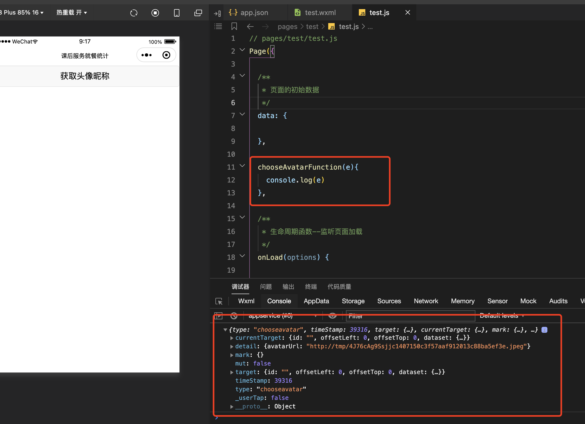Viewport: 585px width, 424px height.
Task: Open the detached window icon
Action: 198,13
